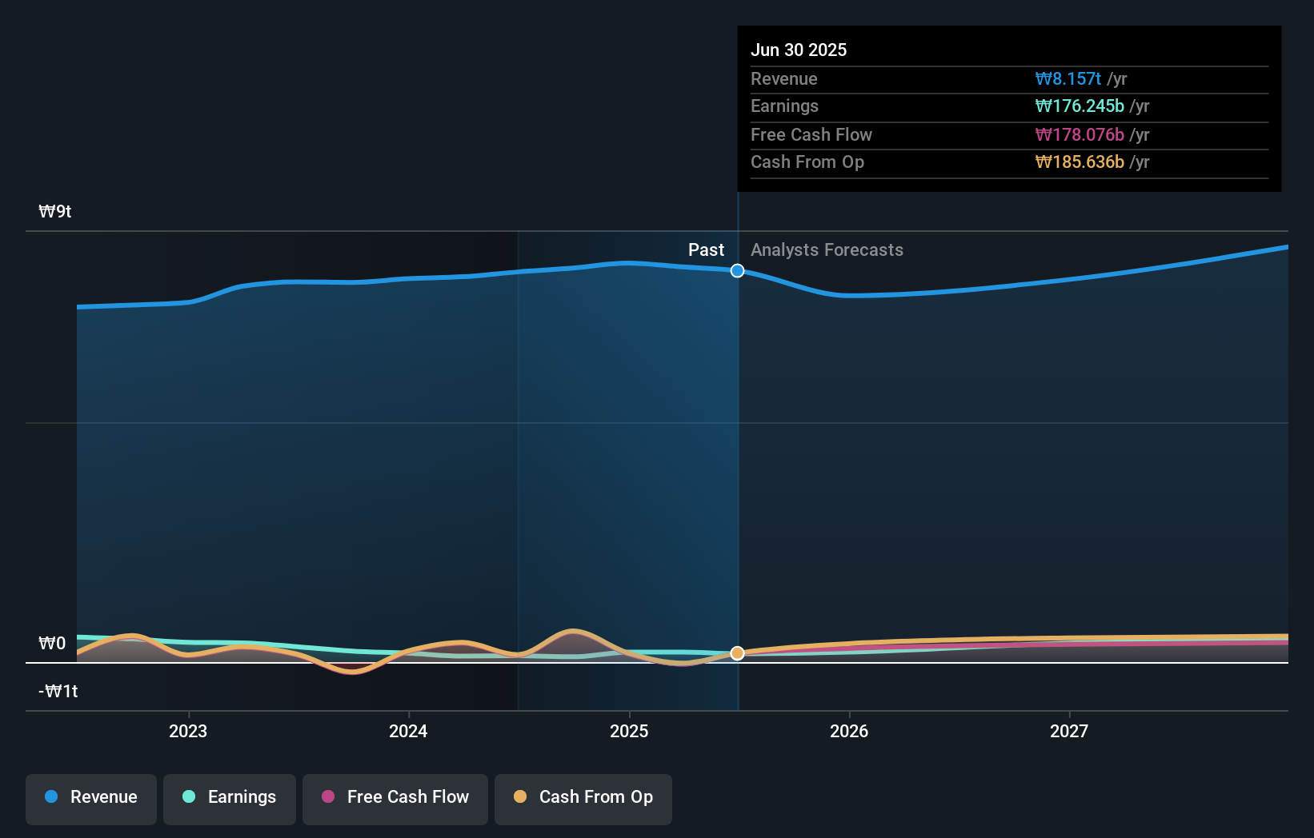1314x838 pixels.
Task: Click the pink Free Cash Flow legend dot
Action: tap(329, 797)
